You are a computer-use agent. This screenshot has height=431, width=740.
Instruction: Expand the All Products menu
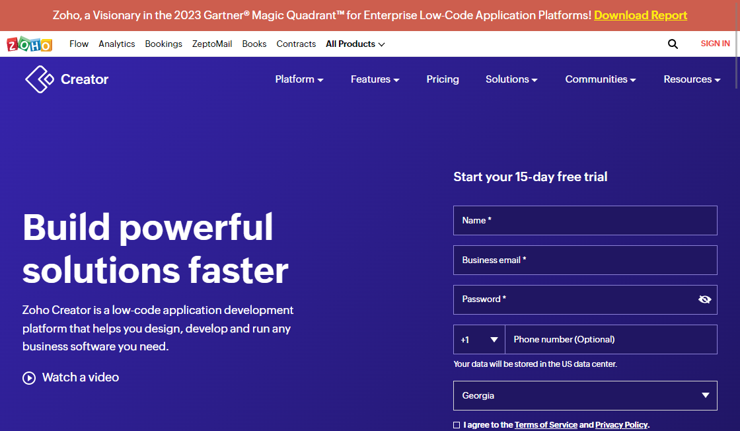(355, 44)
